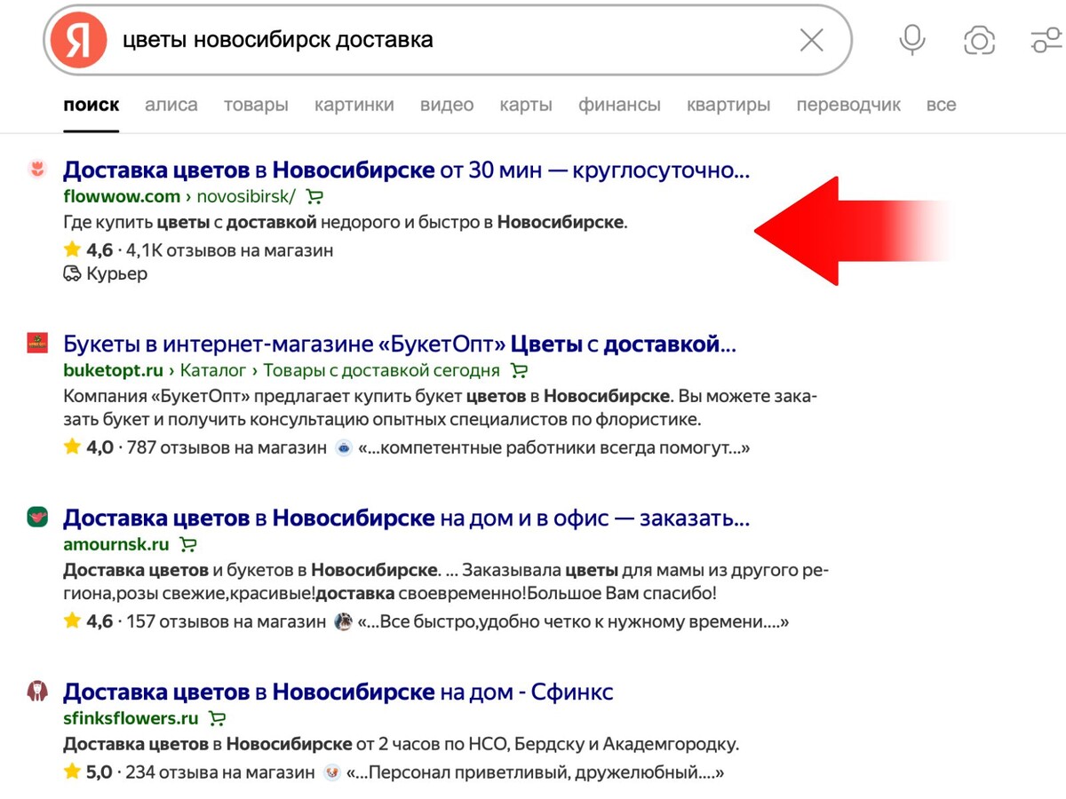Open amournsk.ru domain link
The image size is (1066, 799).
pos(116,544)
